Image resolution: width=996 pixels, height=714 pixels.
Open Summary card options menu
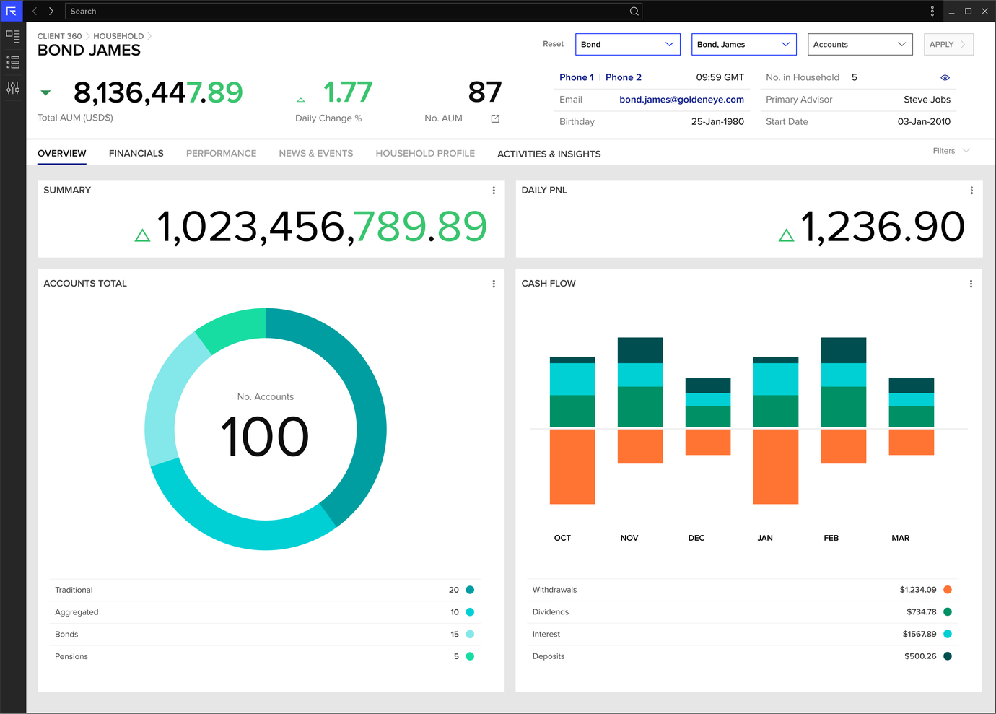494,191
